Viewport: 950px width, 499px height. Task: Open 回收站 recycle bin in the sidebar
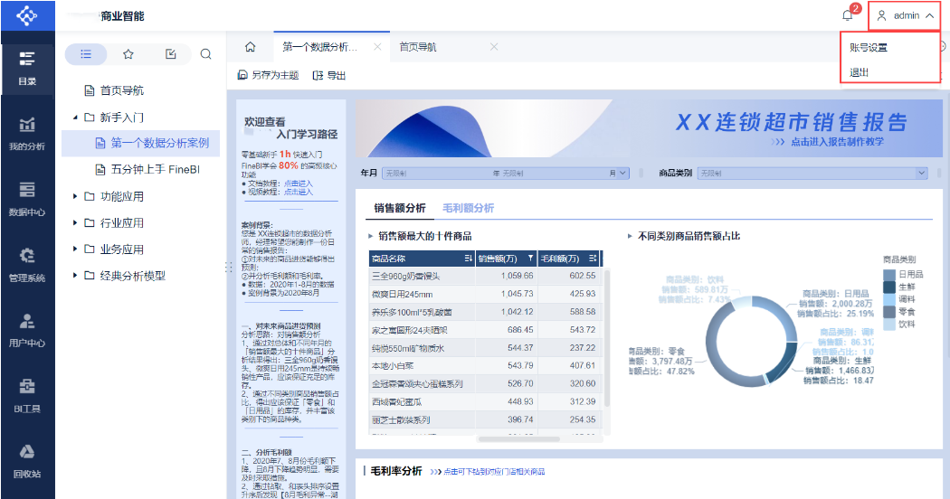[x=27, y=461]
